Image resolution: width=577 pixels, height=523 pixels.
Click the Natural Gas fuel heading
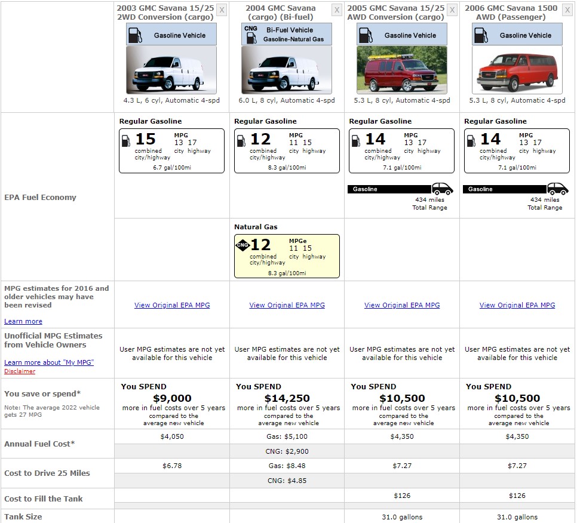click(256, 227)
